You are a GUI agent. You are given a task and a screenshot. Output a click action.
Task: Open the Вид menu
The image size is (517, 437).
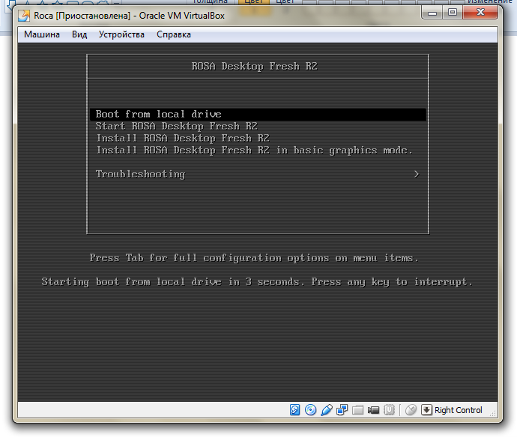point(79,34)
